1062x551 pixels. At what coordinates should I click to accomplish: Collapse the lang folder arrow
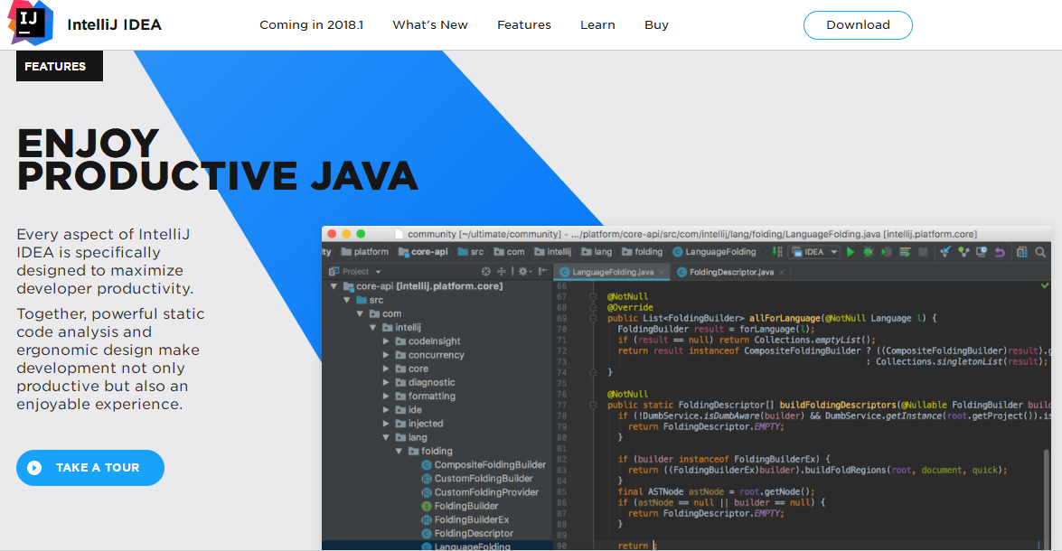[x=386, y=437]
